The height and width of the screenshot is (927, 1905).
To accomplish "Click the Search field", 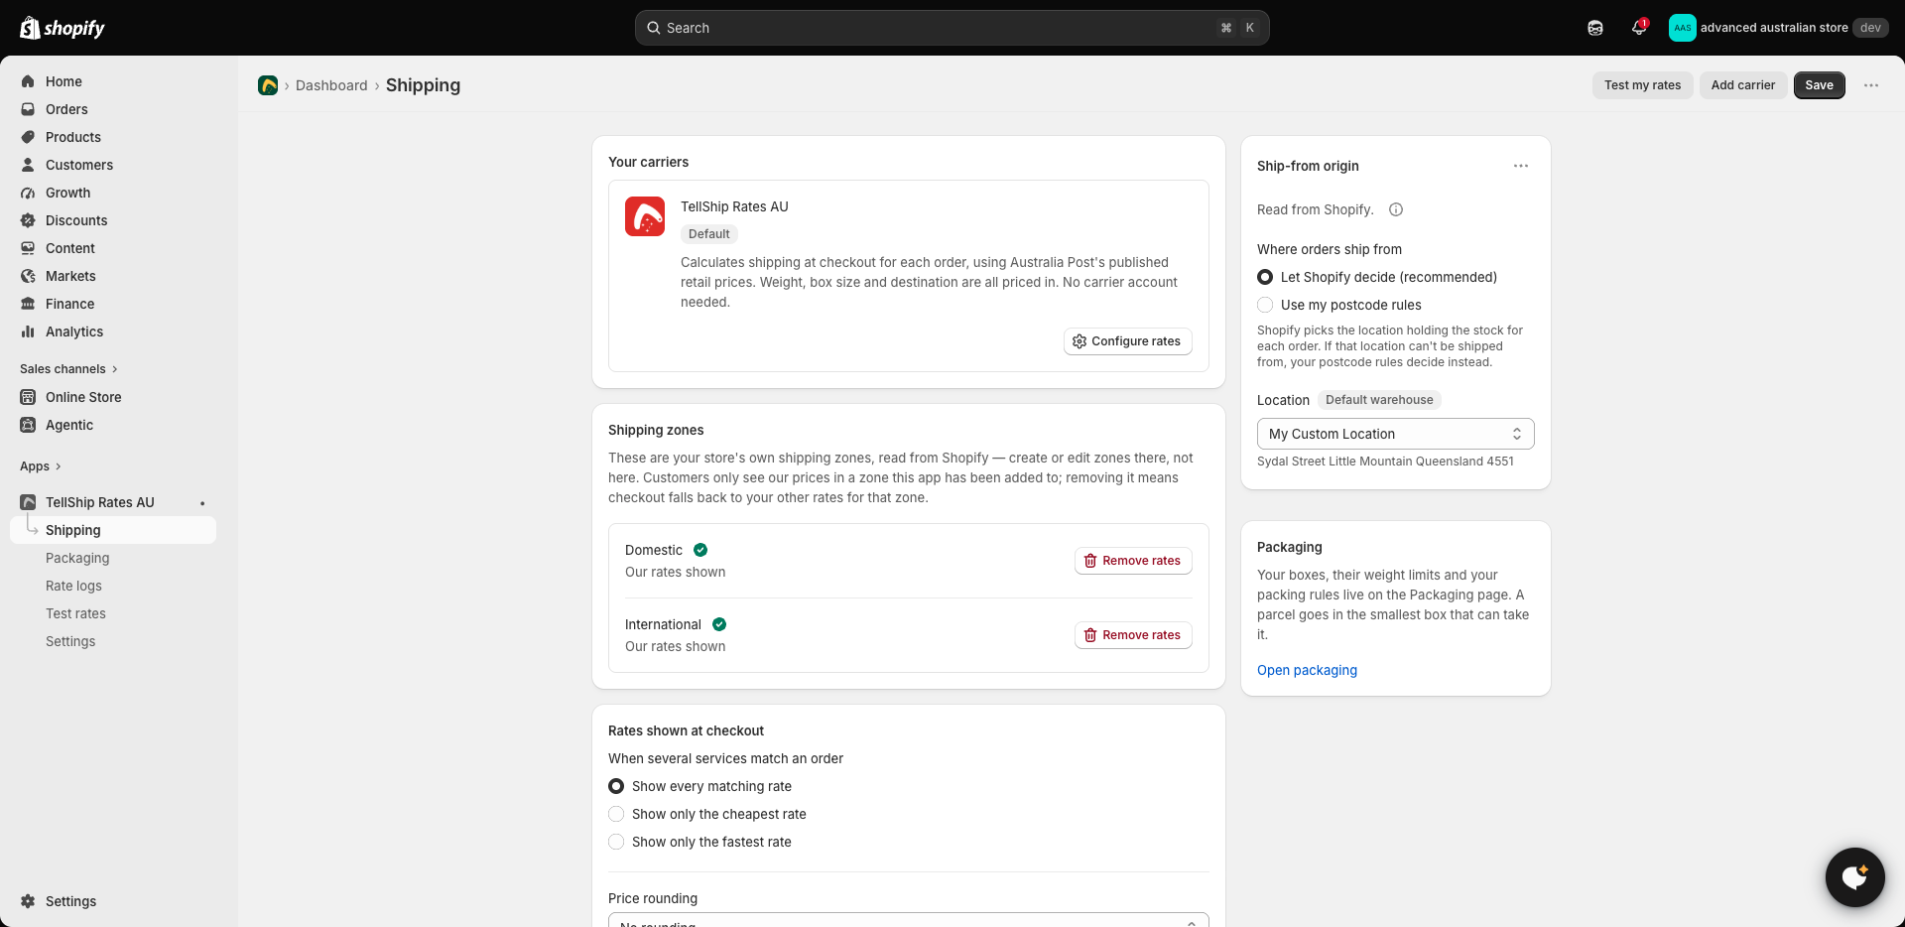I will click(952, 28).
